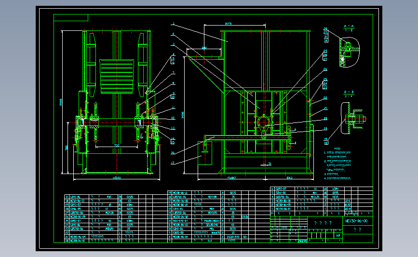Select part callout number 7

173,72
